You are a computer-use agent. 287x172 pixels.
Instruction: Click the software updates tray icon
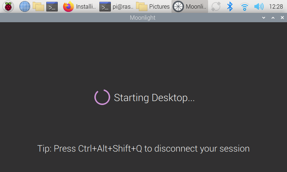[x=216, y=6]
